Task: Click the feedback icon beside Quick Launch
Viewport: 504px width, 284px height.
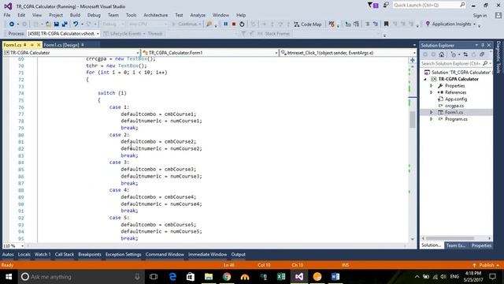Action: point(386,6)
